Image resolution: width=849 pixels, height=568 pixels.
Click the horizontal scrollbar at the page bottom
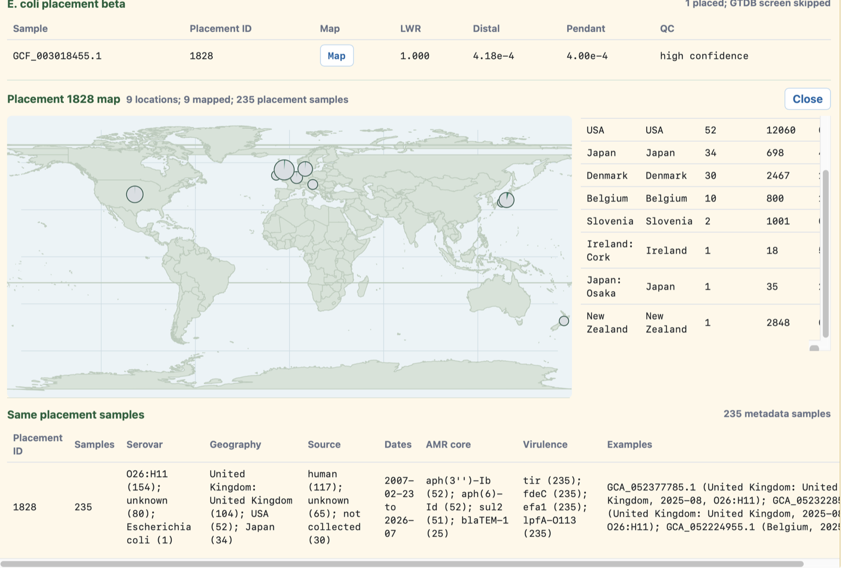pyautogui.click(x=402, y=564)
